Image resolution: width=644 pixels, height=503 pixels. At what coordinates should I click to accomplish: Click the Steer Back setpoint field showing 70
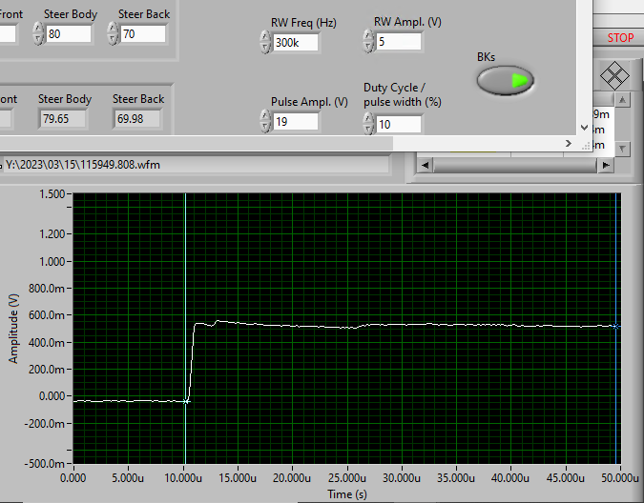[x=143, y=33]
